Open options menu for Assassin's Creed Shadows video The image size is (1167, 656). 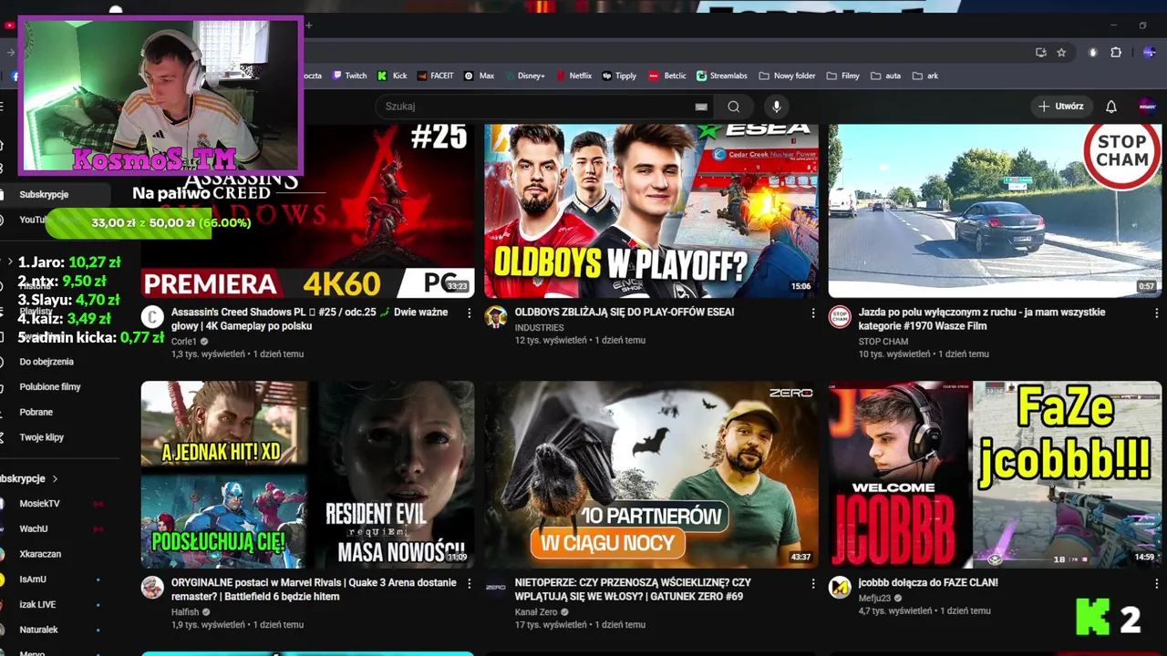pyautogui.click(x=469, y=313)
